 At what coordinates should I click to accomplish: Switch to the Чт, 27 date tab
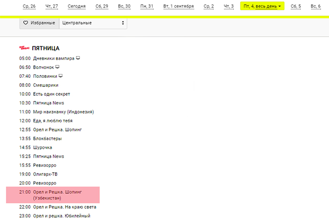pos(52,6)
